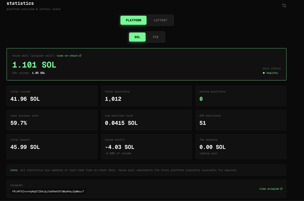
Task: Select the avg position size card
Action: tap(146, 120)
